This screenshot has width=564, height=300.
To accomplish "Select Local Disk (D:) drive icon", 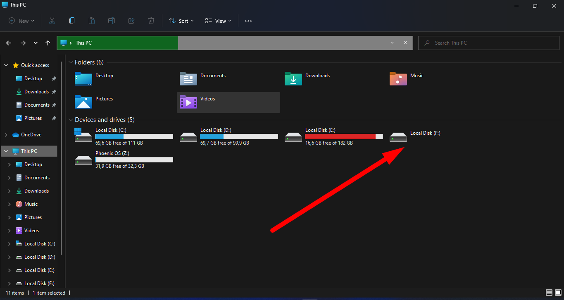I will tap(188, 136).
